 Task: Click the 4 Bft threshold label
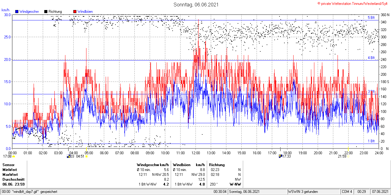tap(371, 57)
